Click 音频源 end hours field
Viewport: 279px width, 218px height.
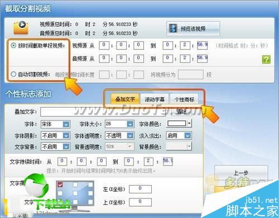point(167,59)
